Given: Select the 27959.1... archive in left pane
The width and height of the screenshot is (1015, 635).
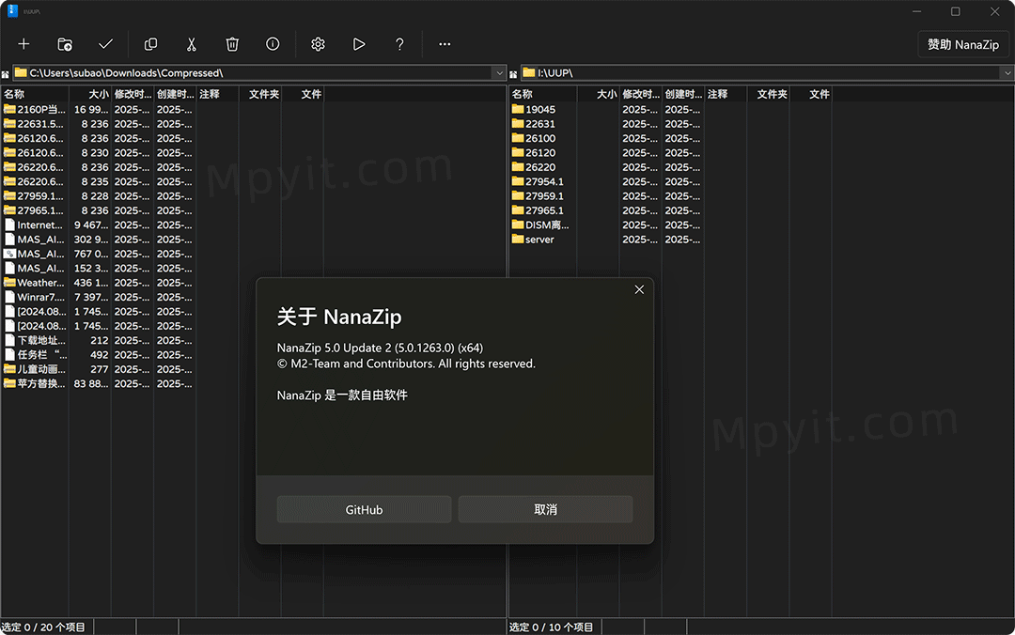Looking at the screenshot, I should tap(34, 195).
